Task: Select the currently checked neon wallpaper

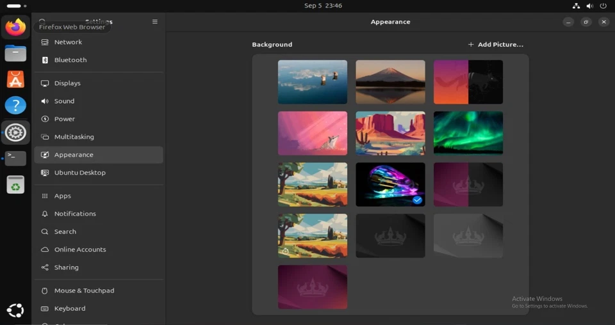Action: tap(390, 184)
